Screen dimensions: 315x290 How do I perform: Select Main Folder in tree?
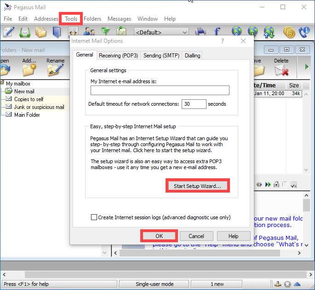[27, 115]
